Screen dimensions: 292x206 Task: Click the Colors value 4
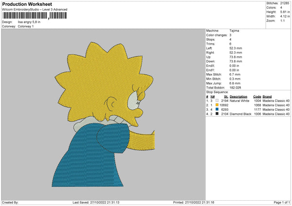click(281, 8)
